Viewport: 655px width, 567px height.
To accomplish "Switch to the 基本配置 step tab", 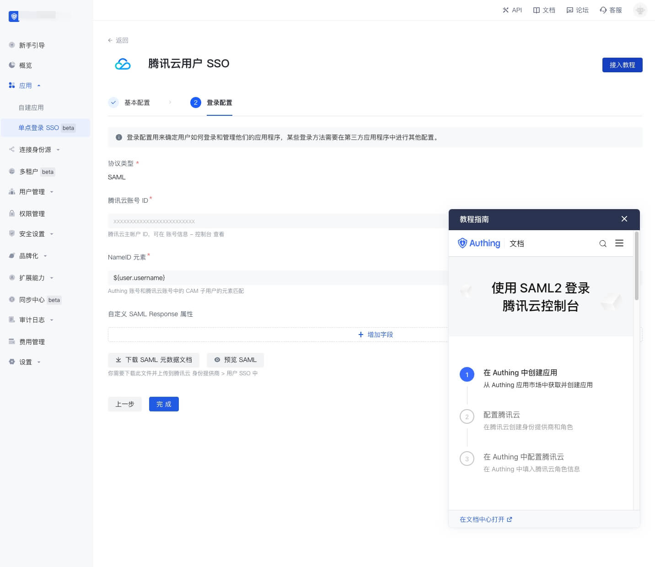I will click(137, 103).
